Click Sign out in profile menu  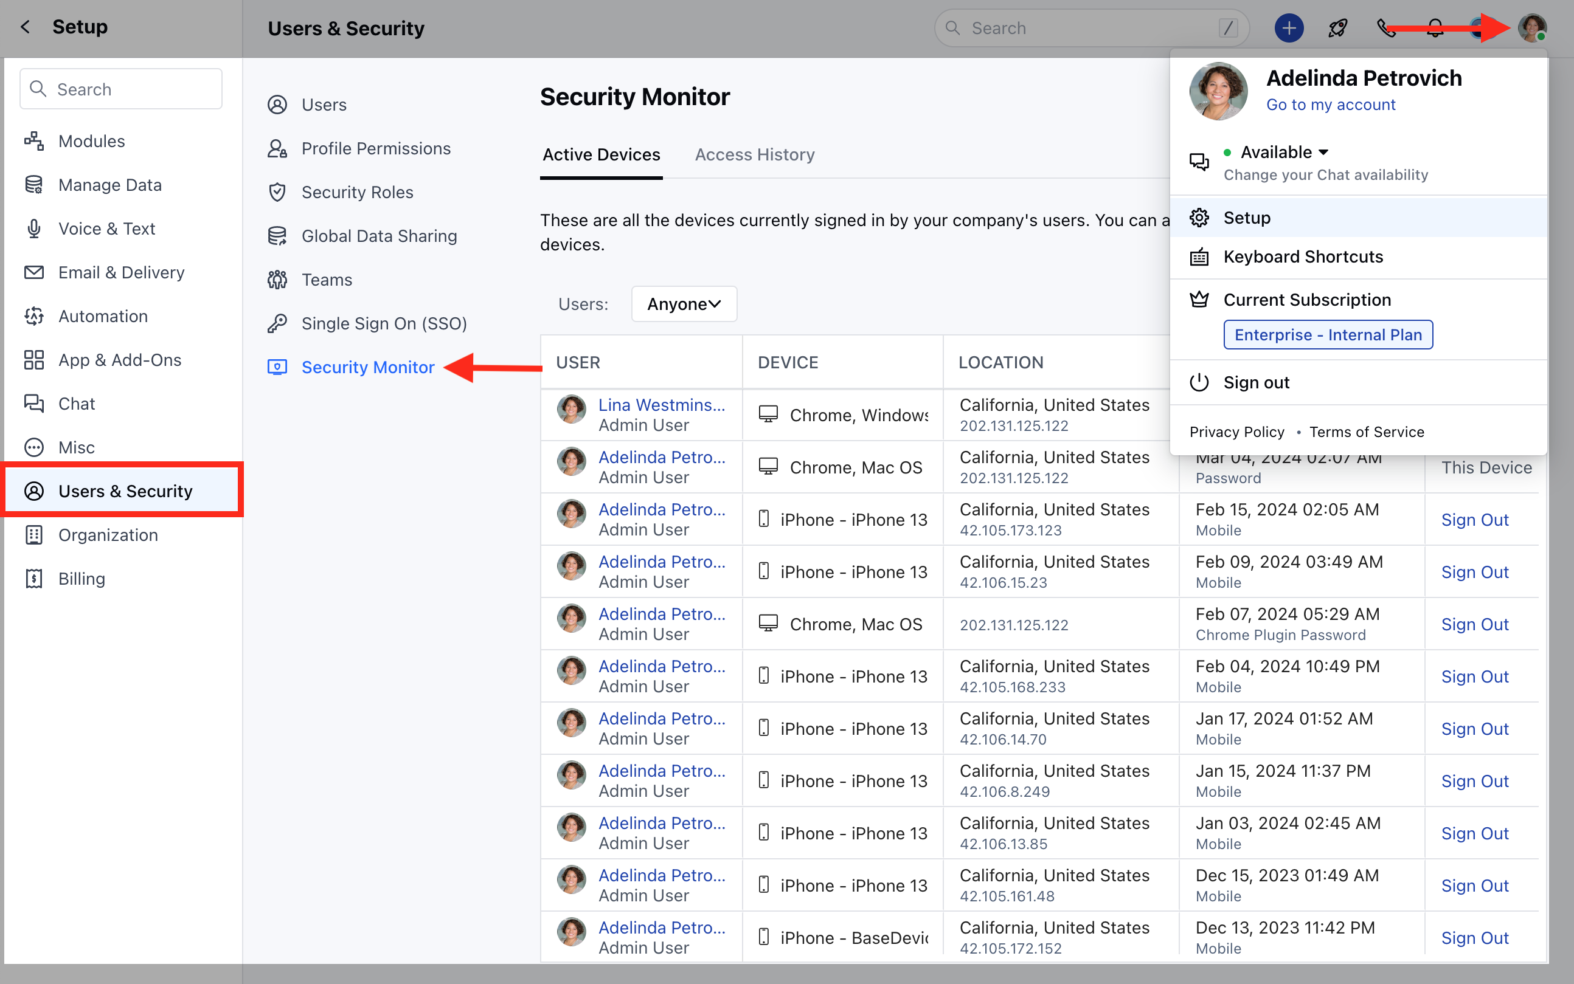tap(1255, 383)
